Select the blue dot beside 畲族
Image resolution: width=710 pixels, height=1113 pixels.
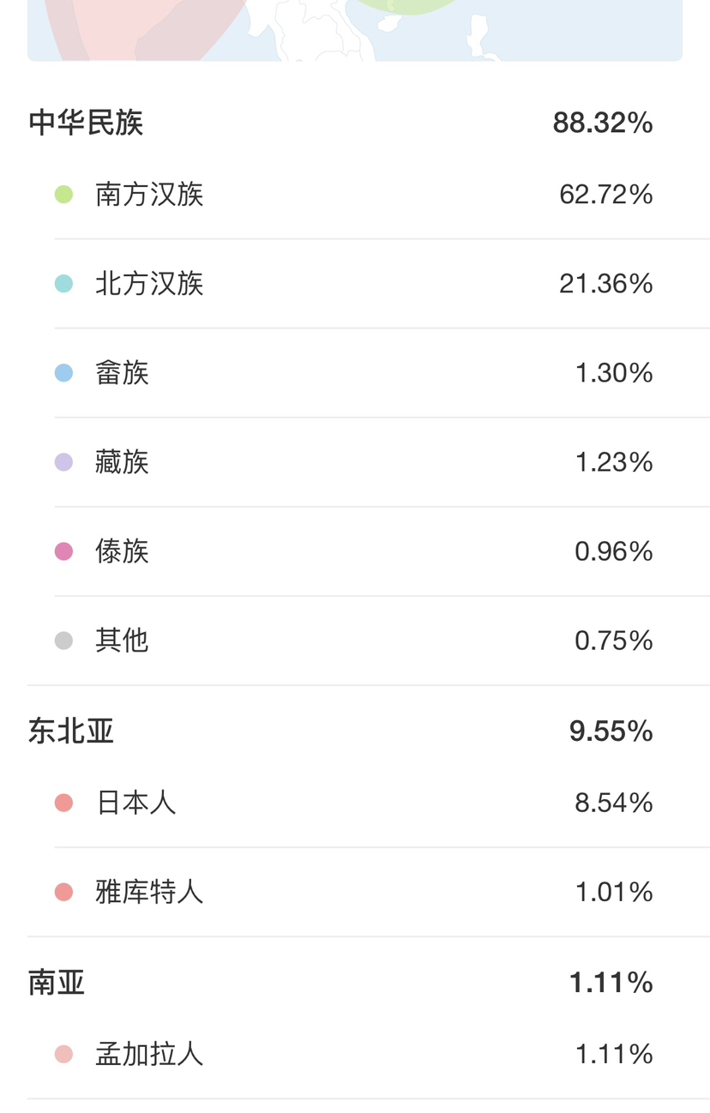(63, 373)
